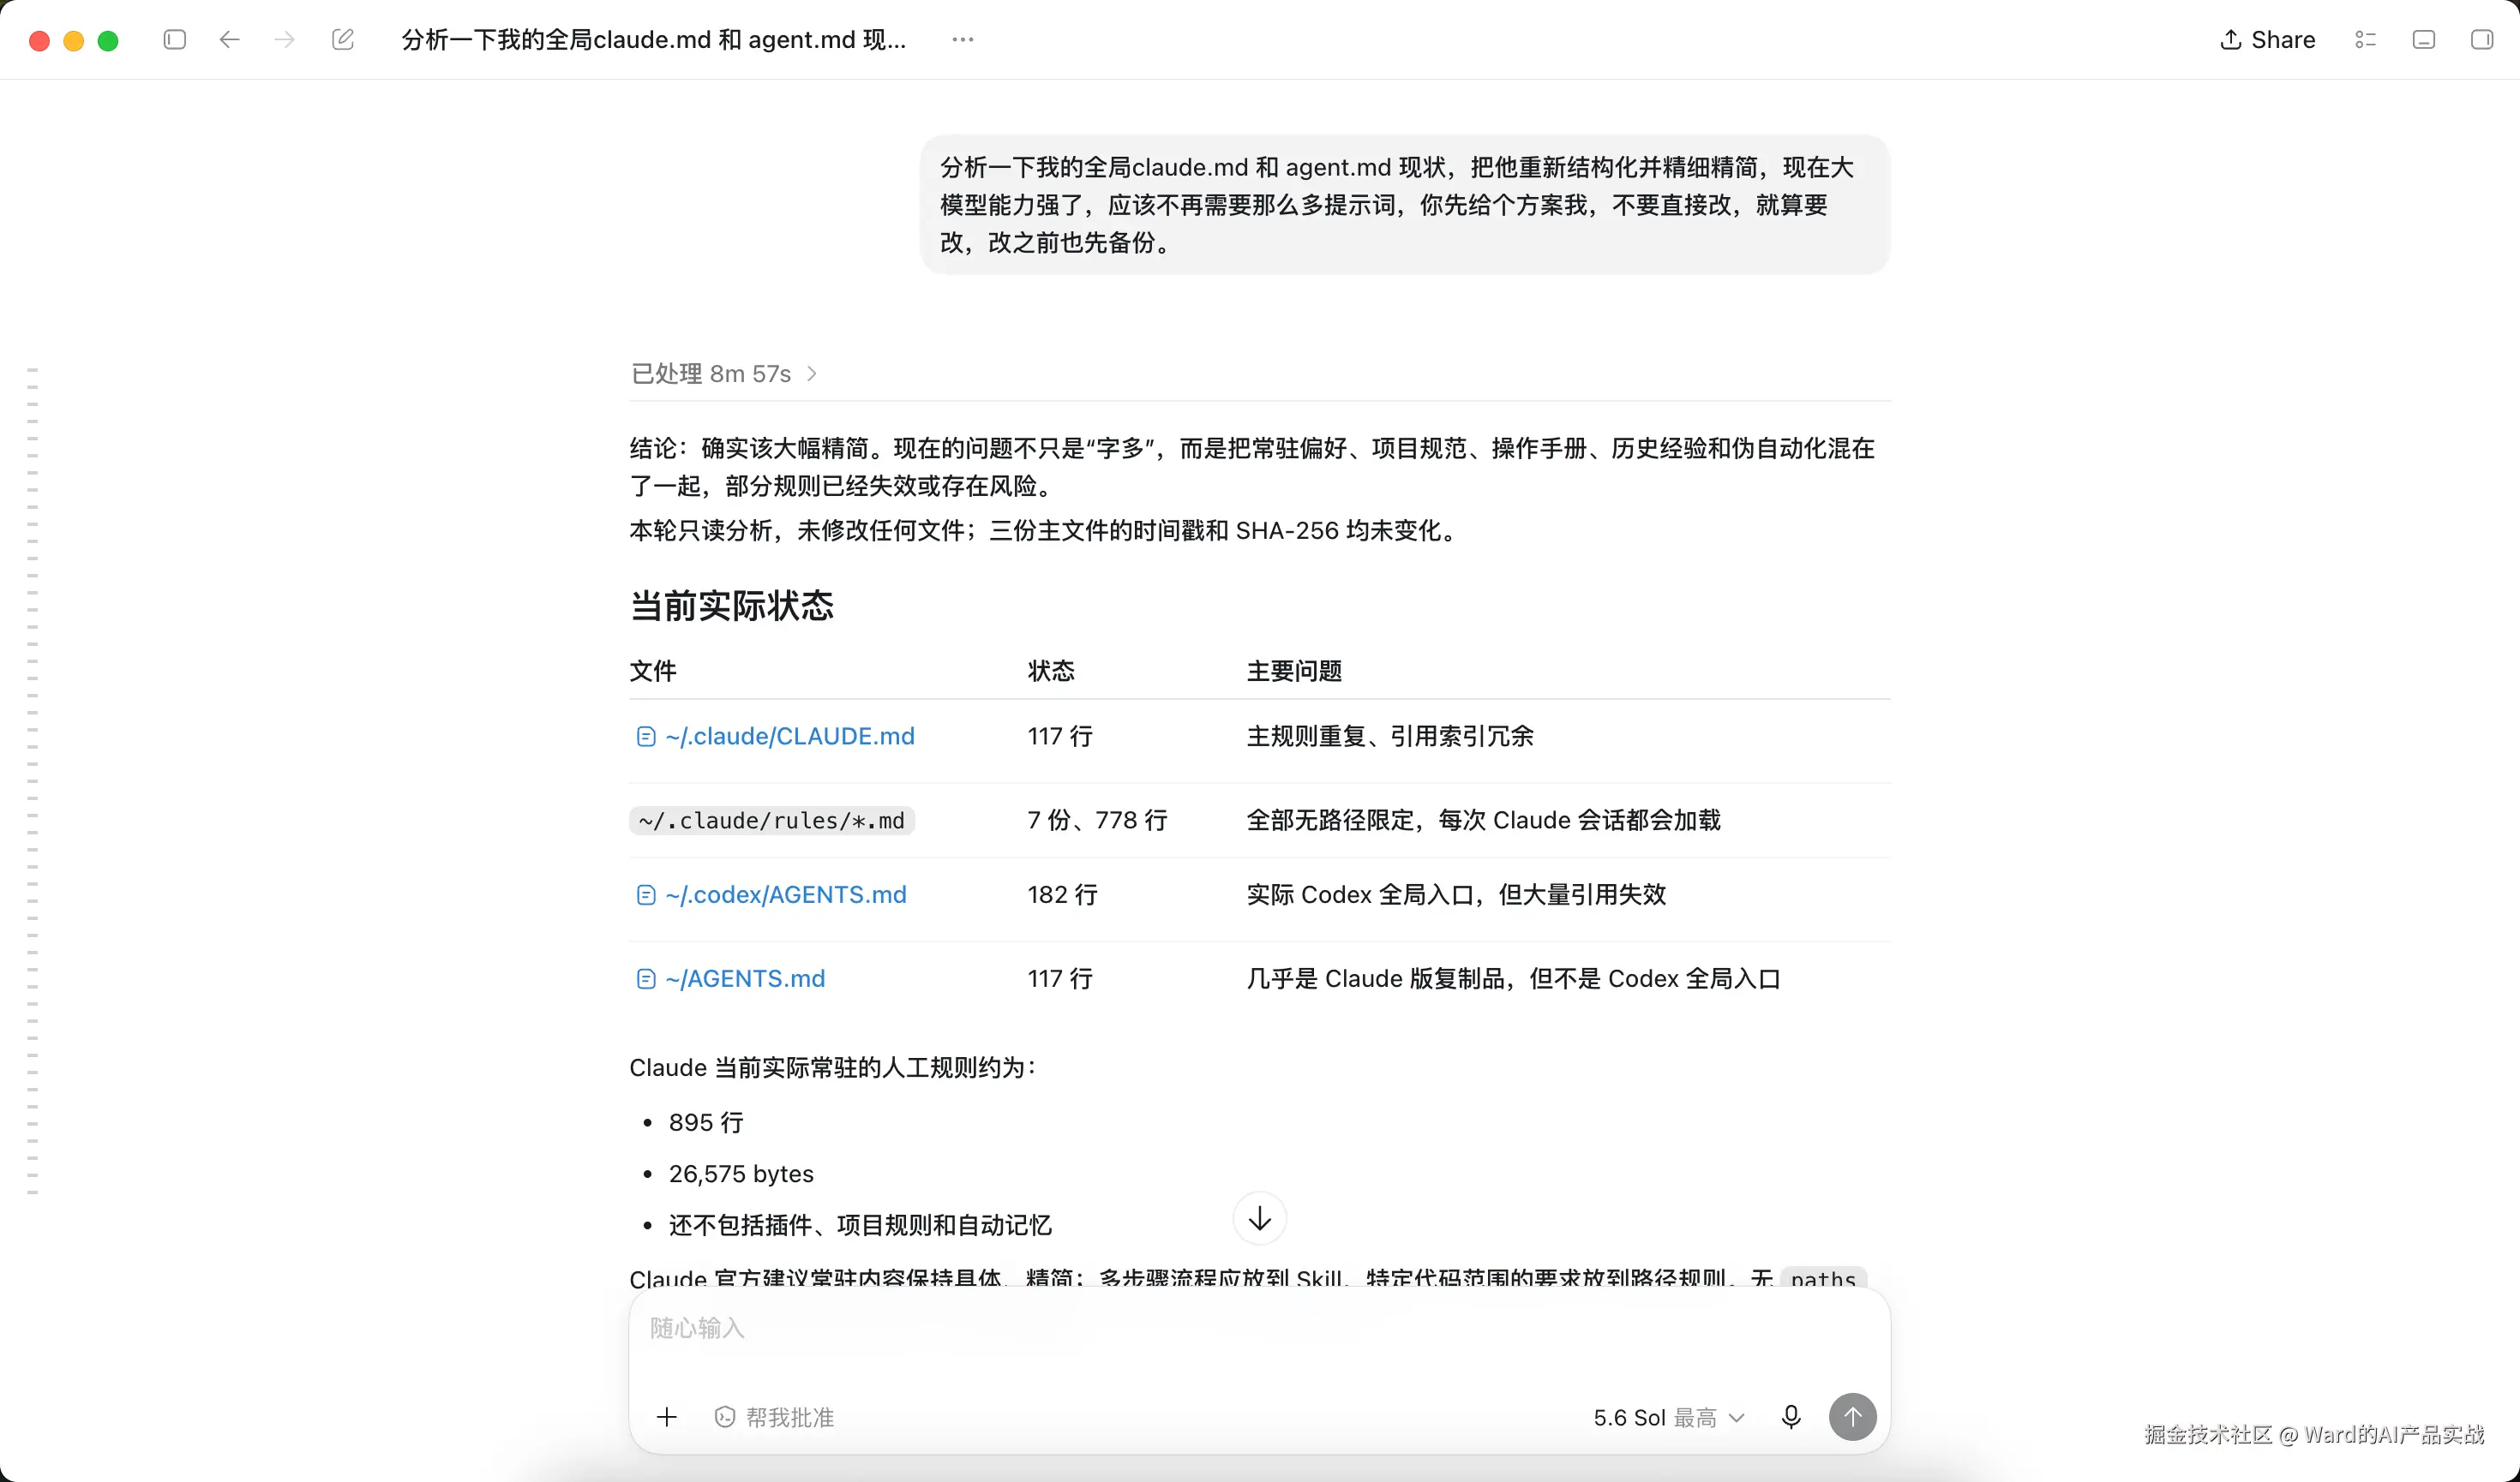Screen dimensions: 2520x1482
Task: Click the 主要问题 column header
Action: (x=1294, y=671)
